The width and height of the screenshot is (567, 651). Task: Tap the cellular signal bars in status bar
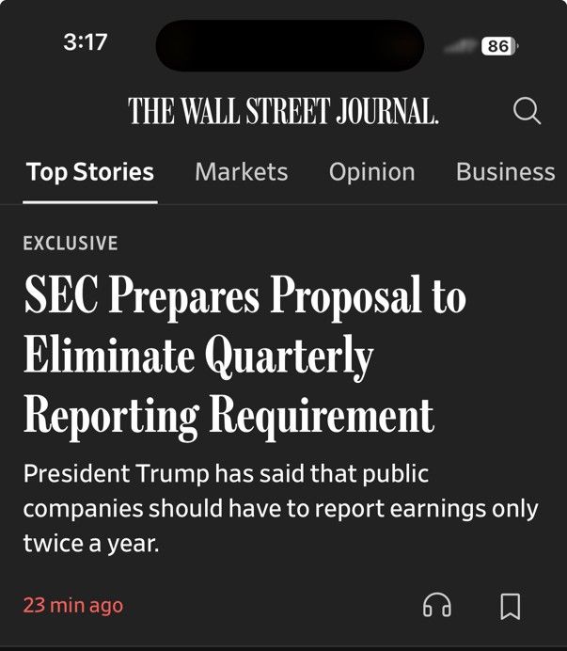[x=460, y=46]
